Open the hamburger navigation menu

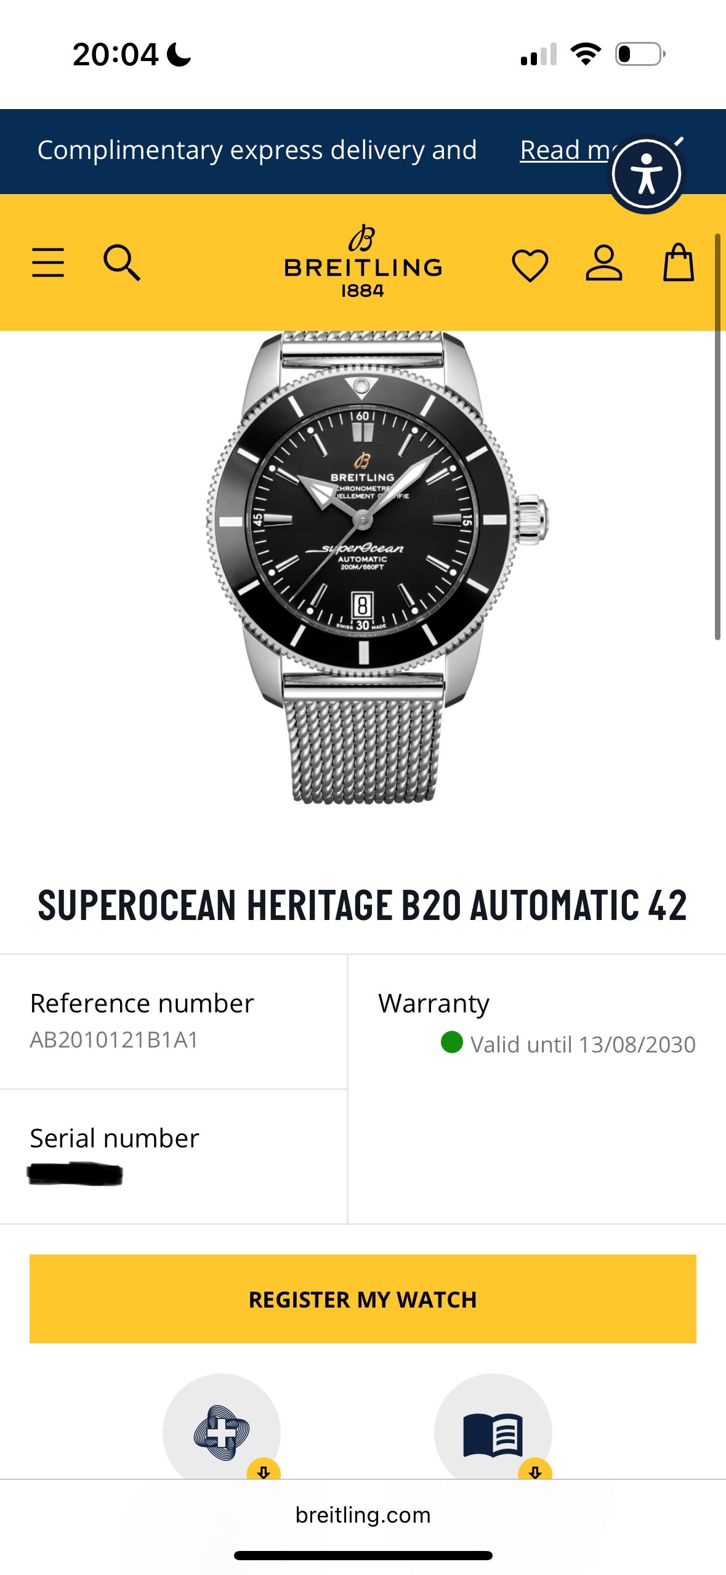48,263
